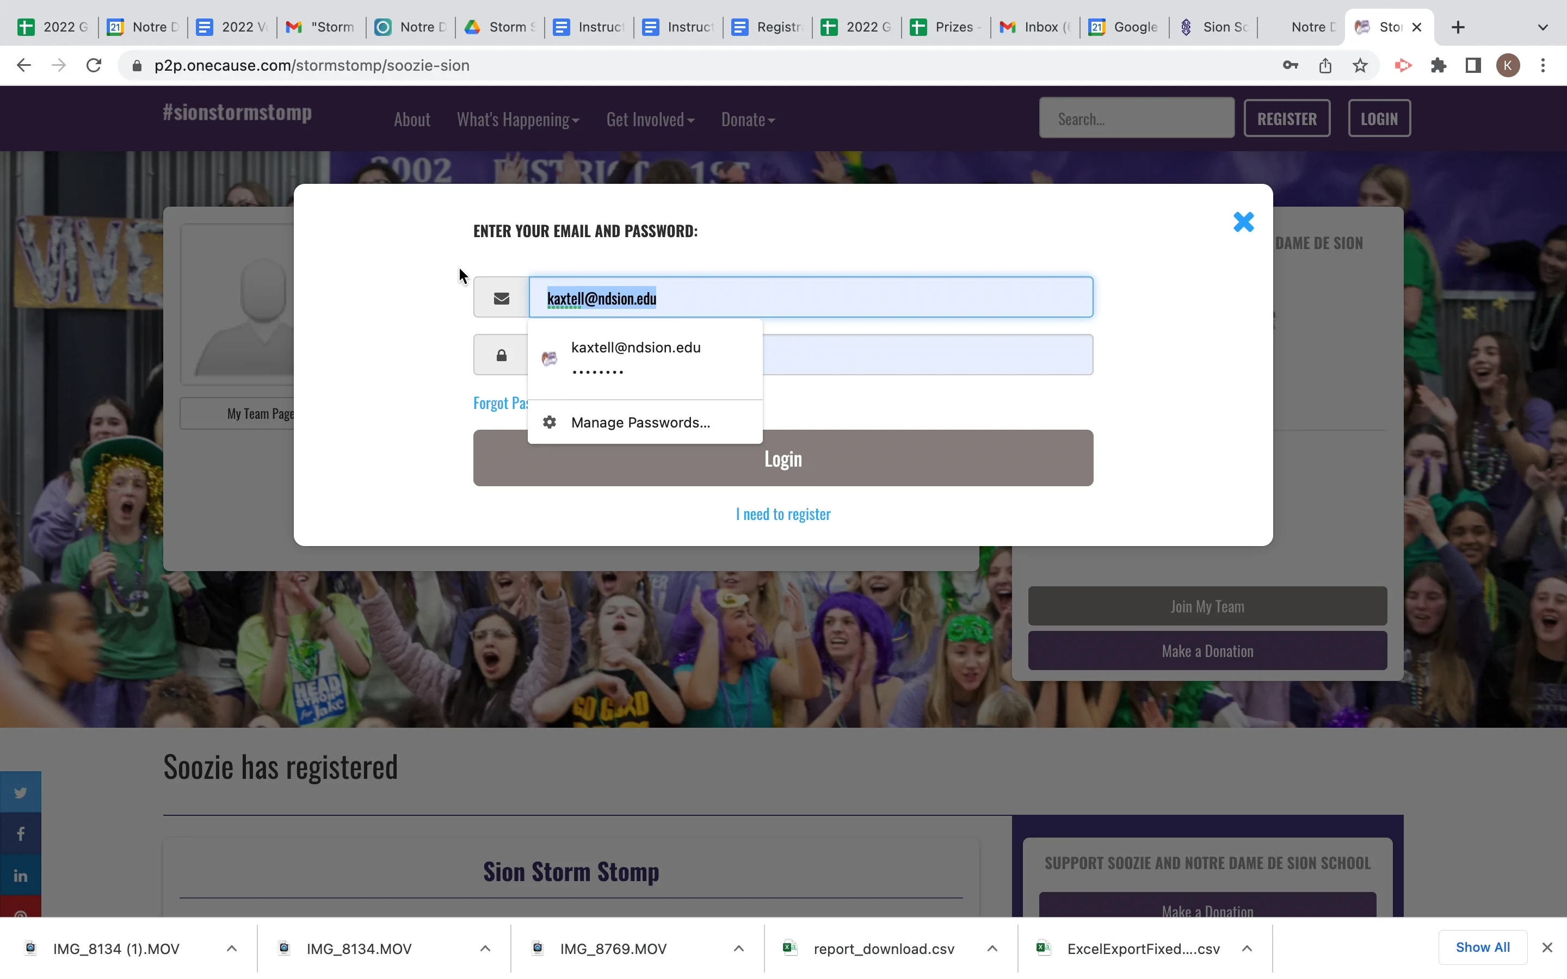Open the saved passwords key icon
The width and height of the screenshot is (1567, 979).
click(1290, 65)
